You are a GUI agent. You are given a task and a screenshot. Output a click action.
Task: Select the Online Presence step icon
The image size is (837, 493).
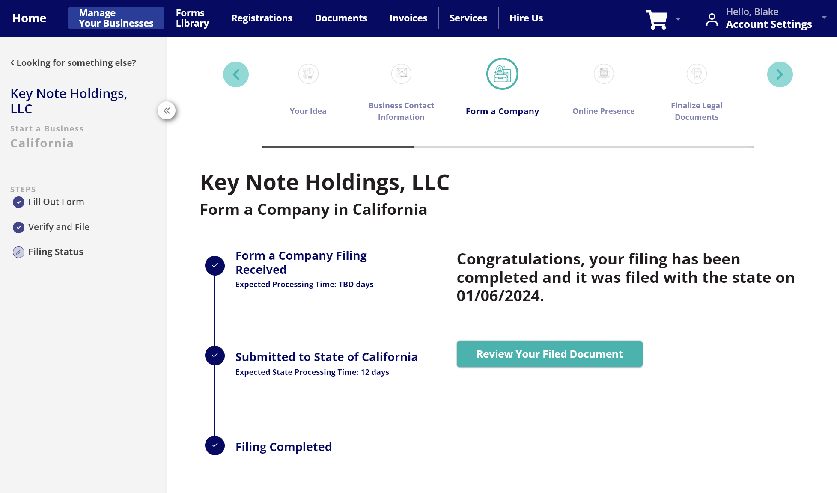tap(604, 74)
